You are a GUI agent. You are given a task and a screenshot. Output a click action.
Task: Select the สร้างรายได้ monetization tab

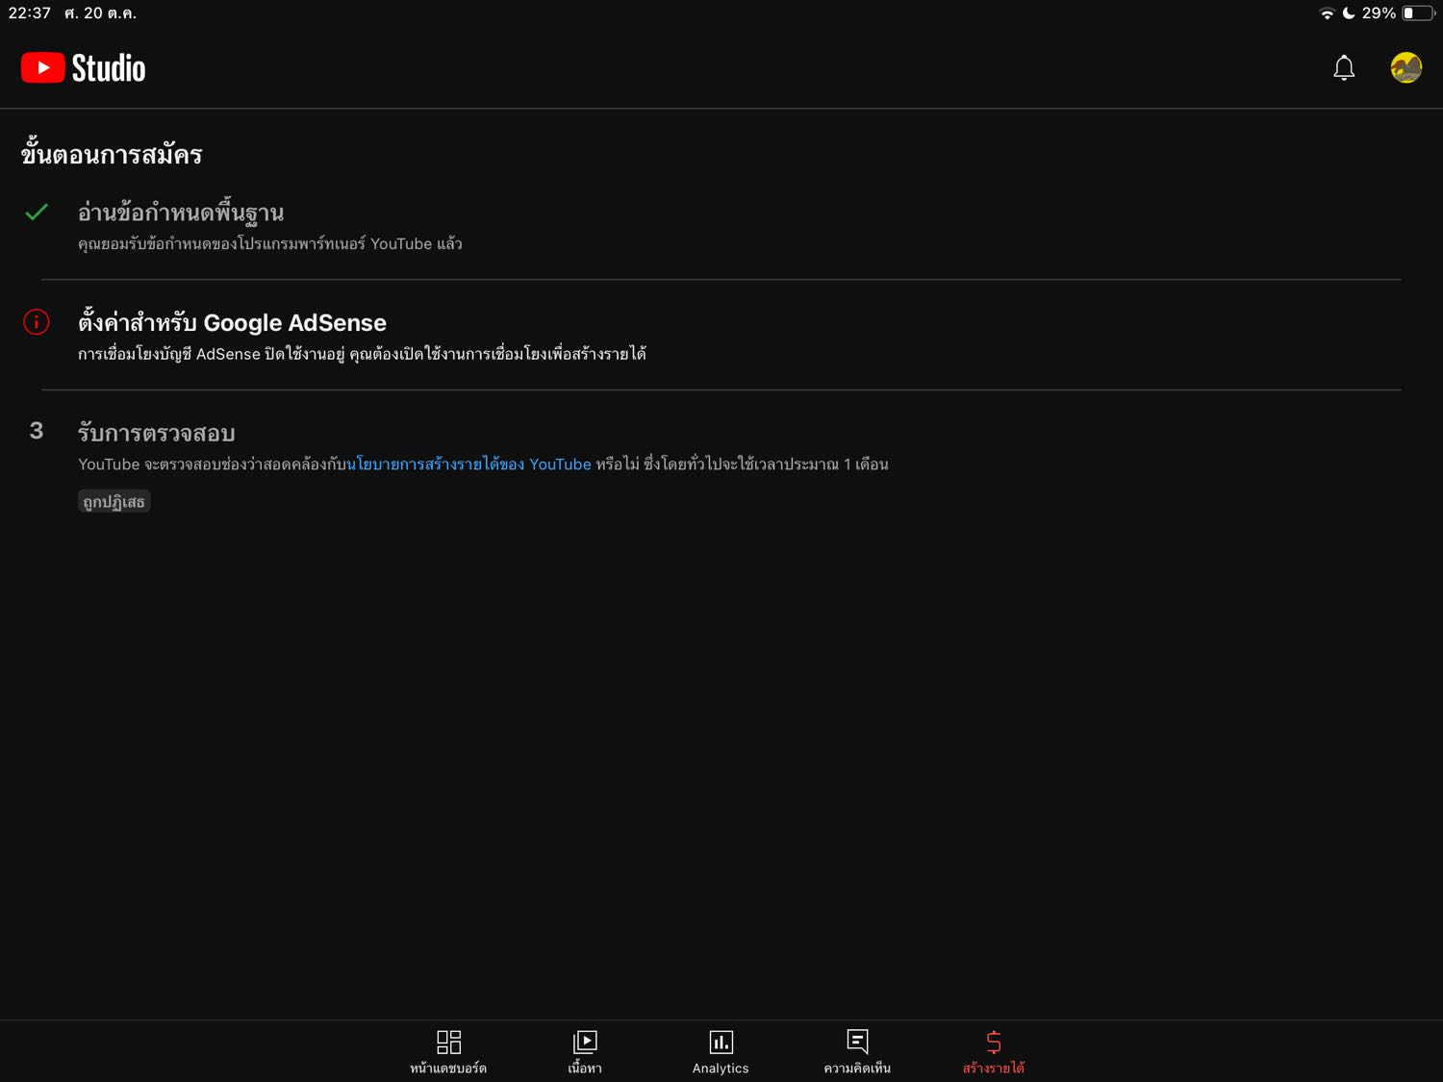click(x=994, y=1052)
